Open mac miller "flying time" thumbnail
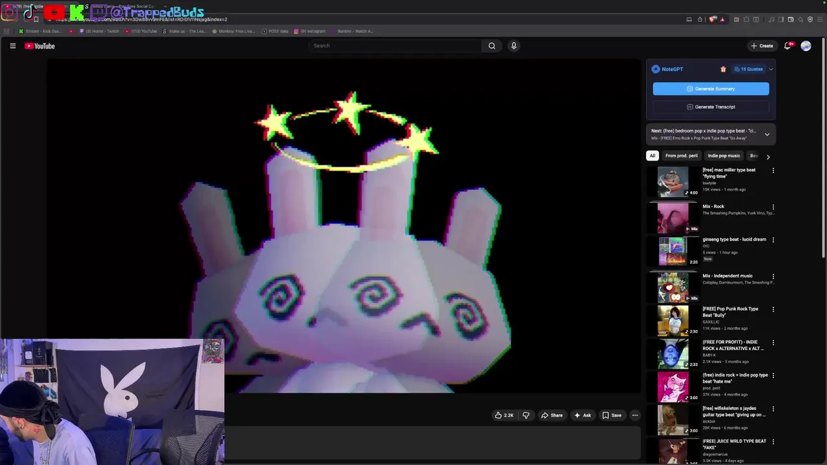Screen dimensions: 827x465 [x=673, y=181]
